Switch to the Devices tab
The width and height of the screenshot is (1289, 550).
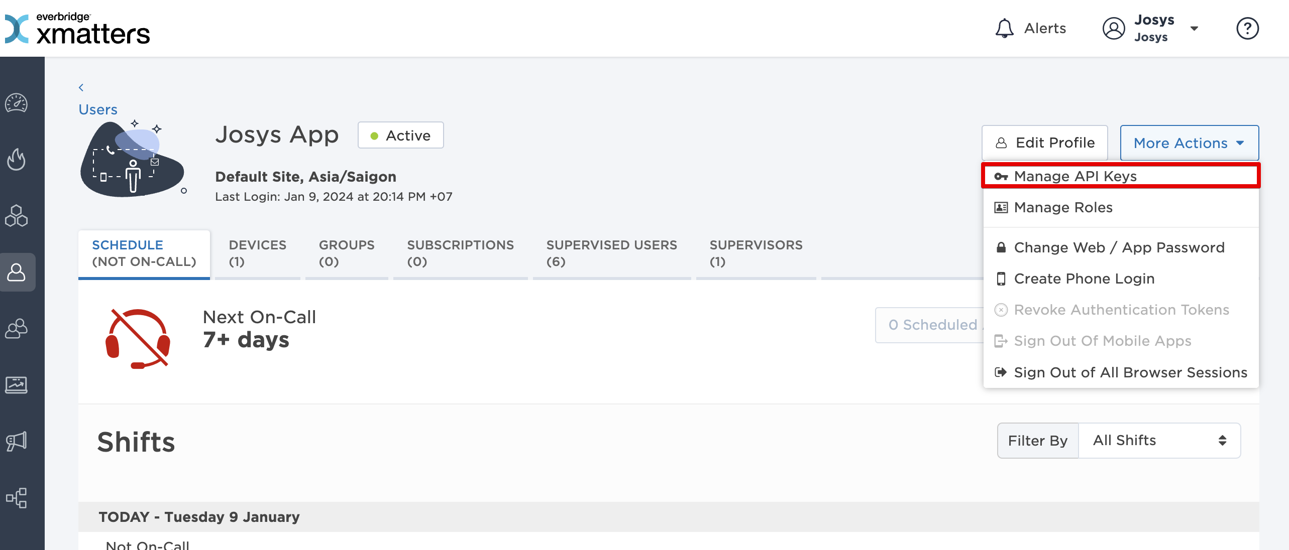tap(257, 253)
